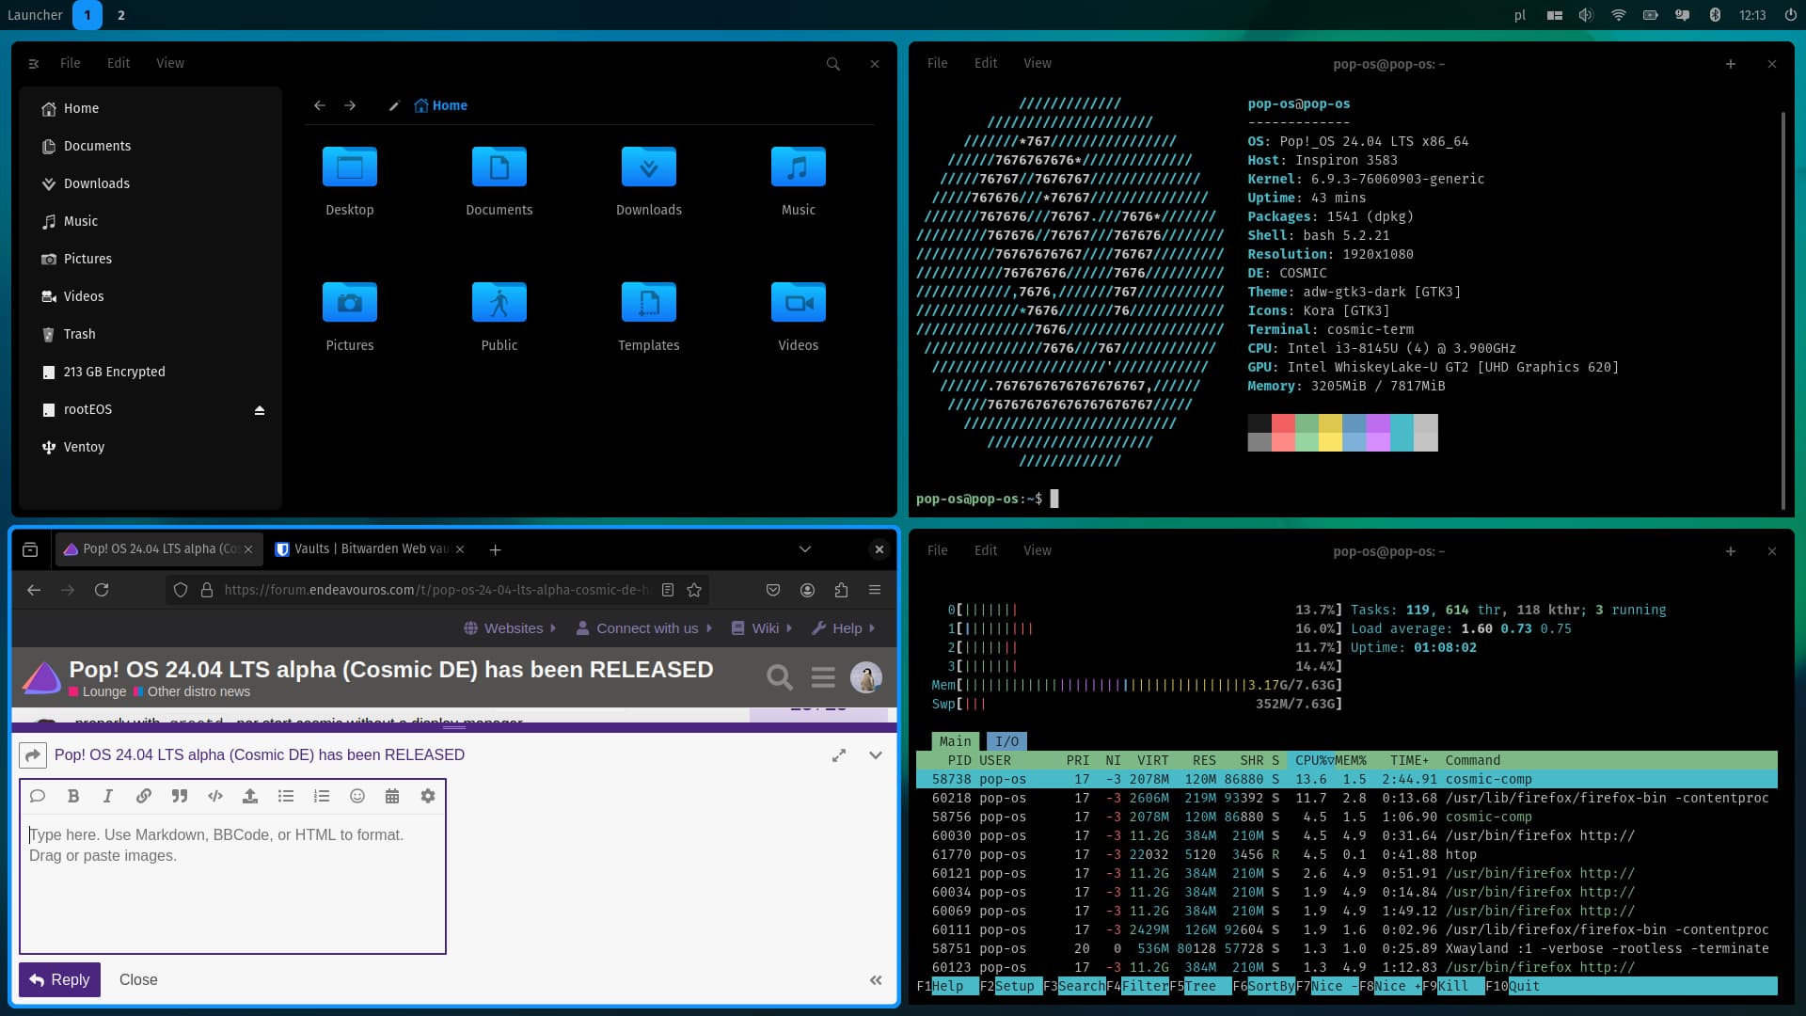Open Bluetooth indicator in panel

[1715, 15]
